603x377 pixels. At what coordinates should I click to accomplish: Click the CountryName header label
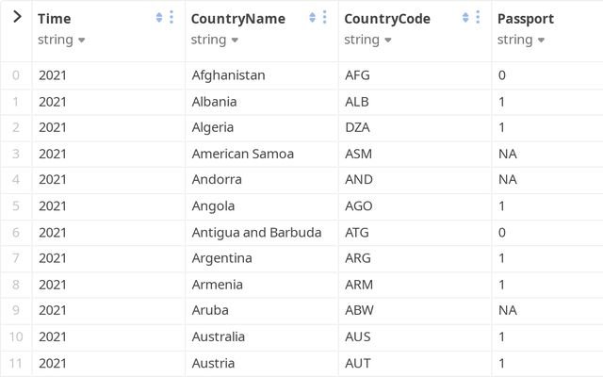pos(237,19)
